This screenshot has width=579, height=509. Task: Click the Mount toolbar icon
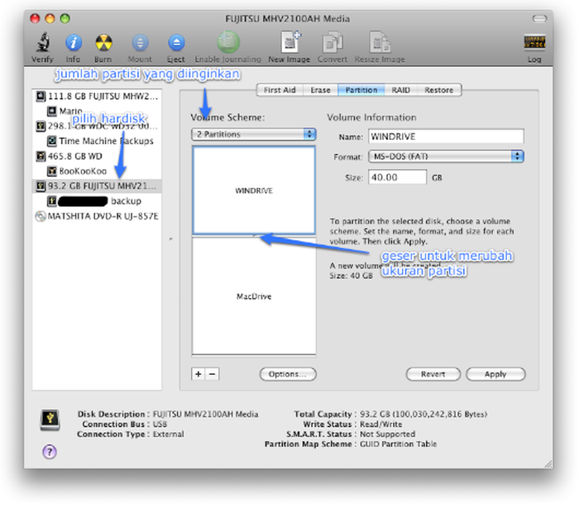(x=140, y=43)
